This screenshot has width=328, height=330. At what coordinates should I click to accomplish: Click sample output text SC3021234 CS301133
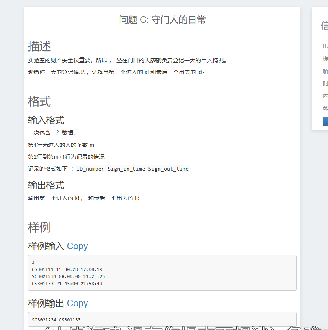(x=56, y=320)
